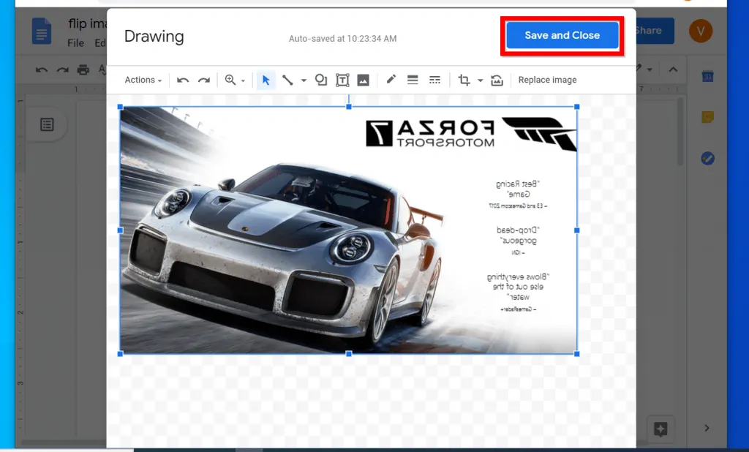Screen dimensions: 749x452
Task: Open the document outline icon
Action: pos(47,125)
